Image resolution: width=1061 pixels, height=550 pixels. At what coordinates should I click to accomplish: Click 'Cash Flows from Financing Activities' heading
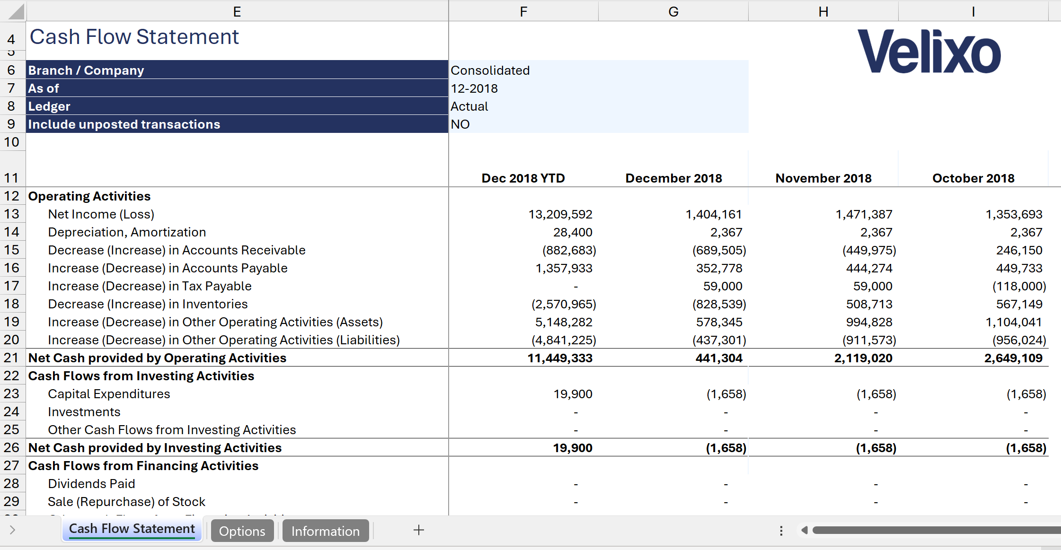click(143, 466)
